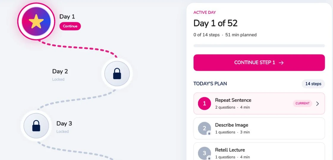The width and height of the screenshot is (333, 160).
Task: Click the Day 2 padlock node
Action: tap(117, 73)
